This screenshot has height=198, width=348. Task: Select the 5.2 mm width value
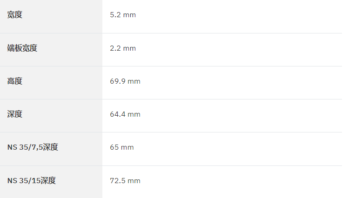pos(123,15)
